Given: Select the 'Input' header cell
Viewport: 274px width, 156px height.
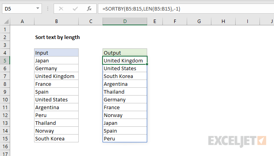Looking at the screenshot, I should point(56,53).
